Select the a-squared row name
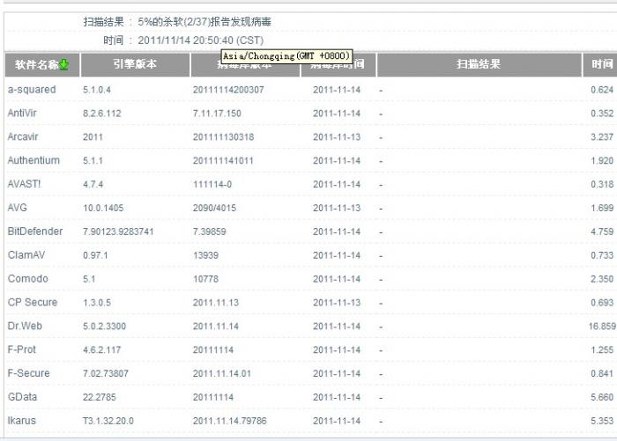617x441 pixels. tap(32, 90)
